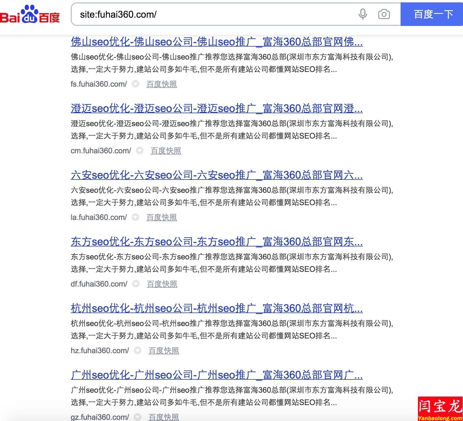Click the 闫宝龙 watermark logo
463x421 pixels.
tap(440, 409)
